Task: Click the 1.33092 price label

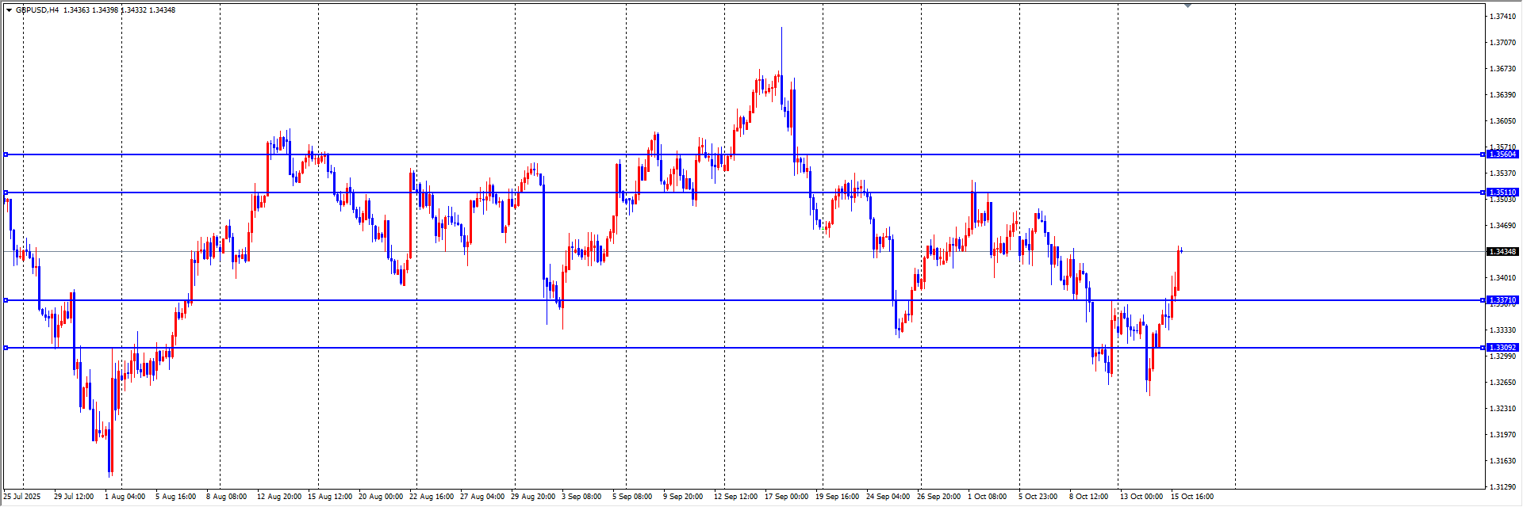Action: pyautogui.click(x=1502, y=348)
